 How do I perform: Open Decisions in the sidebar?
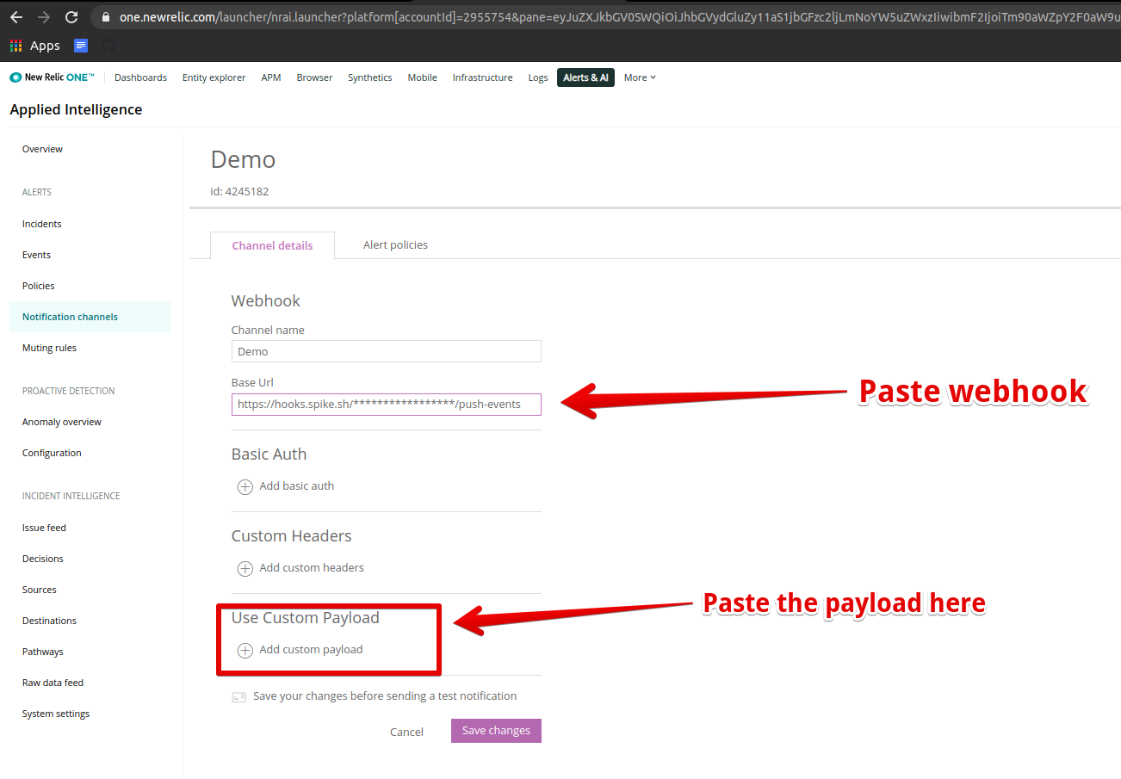(x=43, y=559)
